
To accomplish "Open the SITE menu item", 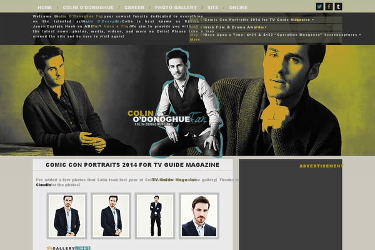I will tap(213, 7).
